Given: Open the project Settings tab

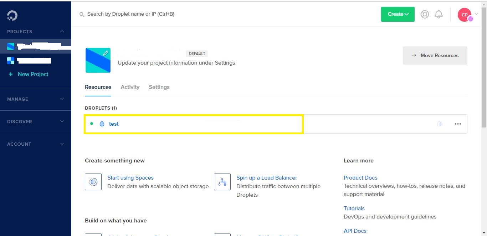Looking at the screenshot, I should tap(159, 87).
